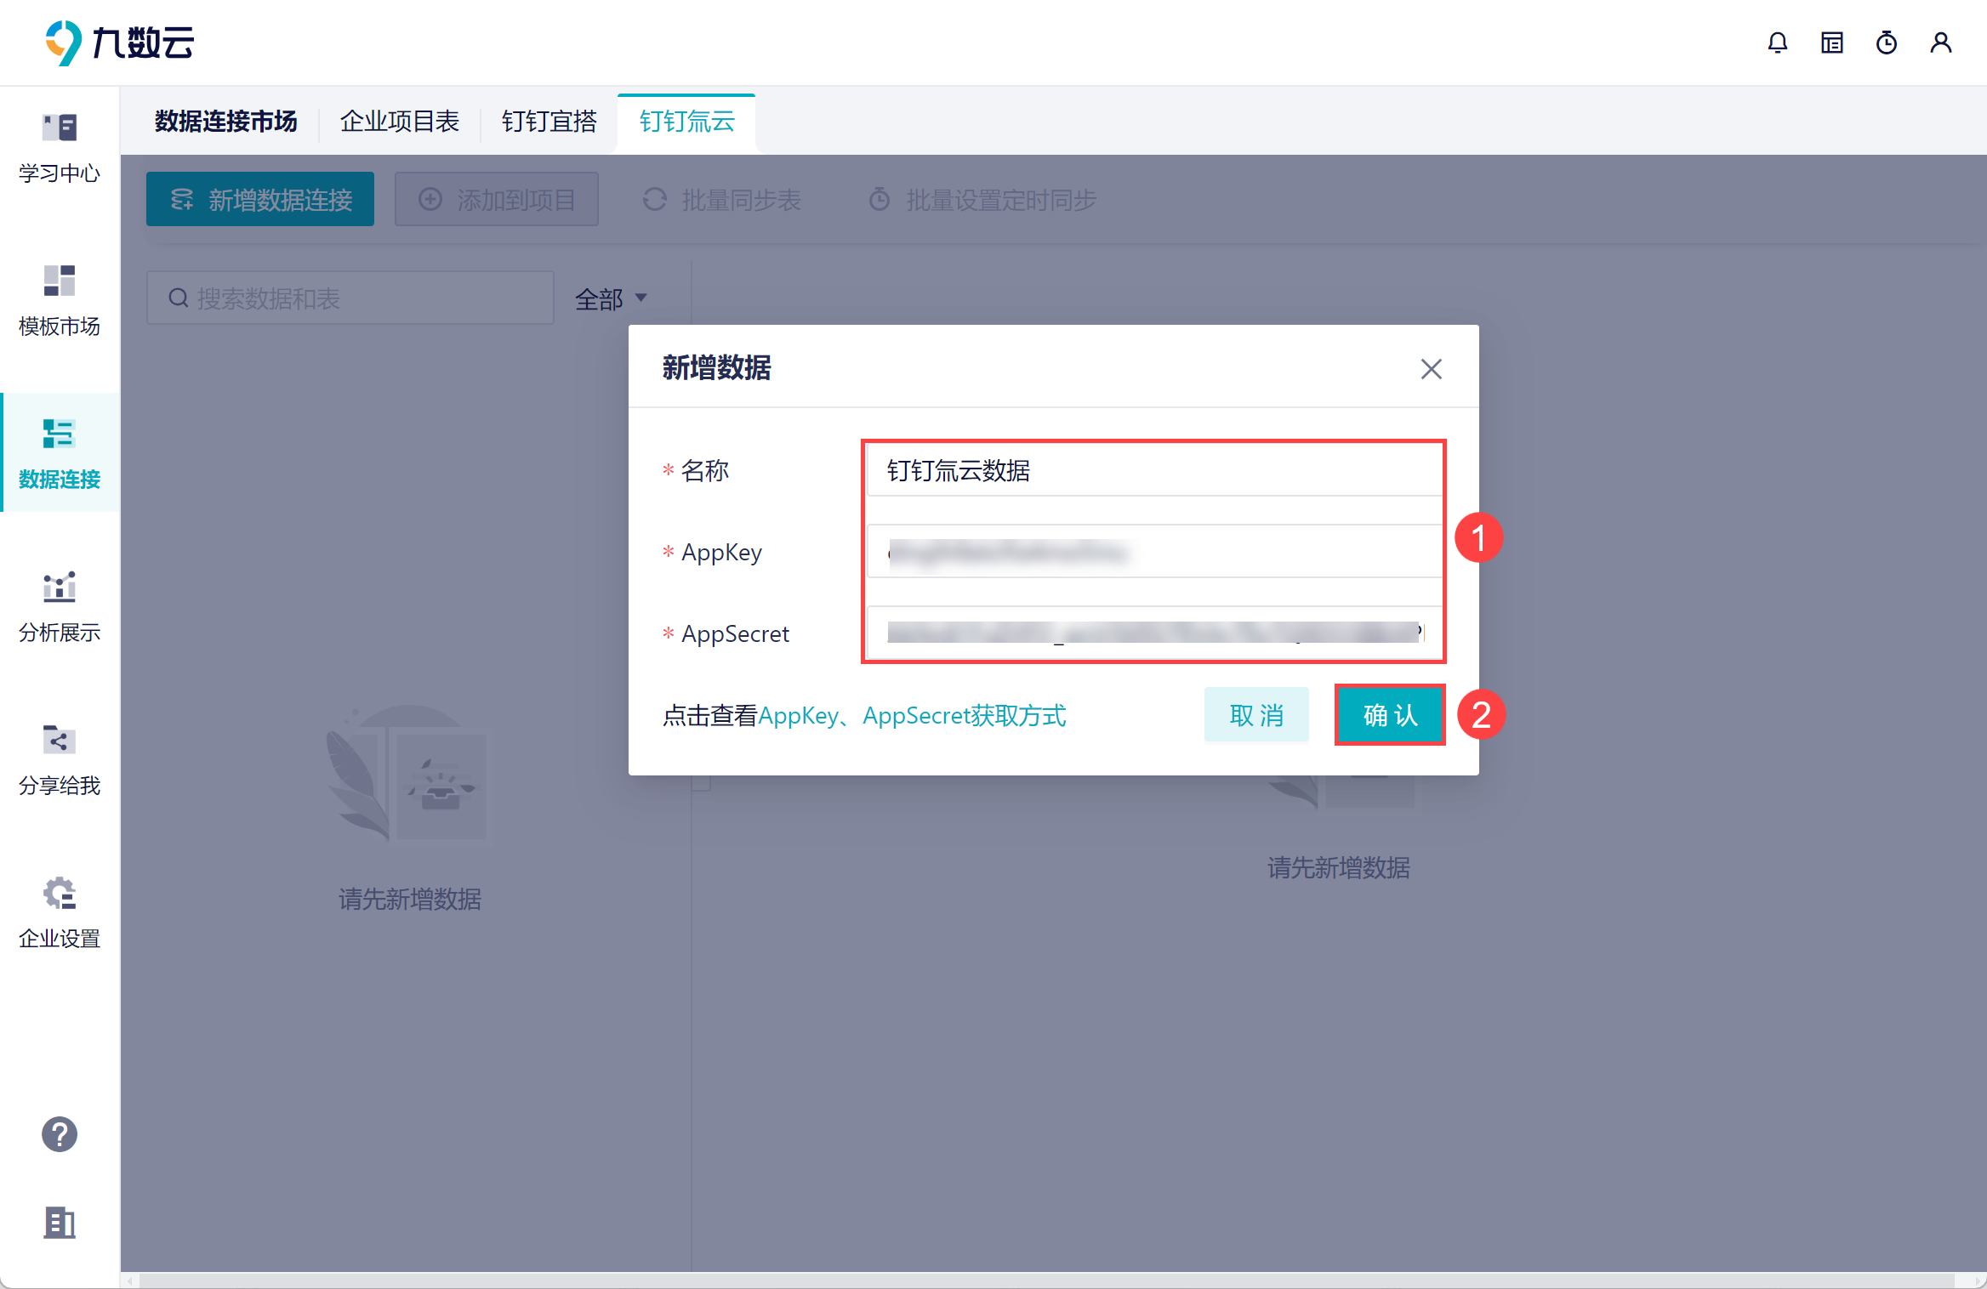Open 分享给我 sidebar section
This screenshot has height=1289, width=1987.
tap(60, 741)
